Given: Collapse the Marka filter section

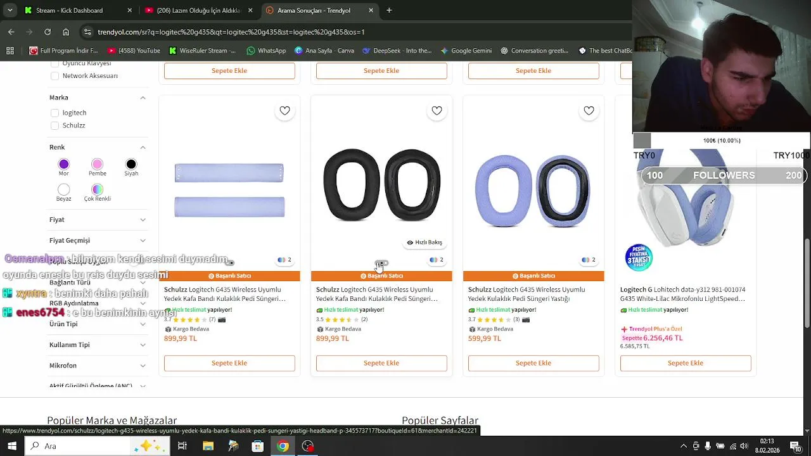Looking at the screenshot, I should (143, 98).
